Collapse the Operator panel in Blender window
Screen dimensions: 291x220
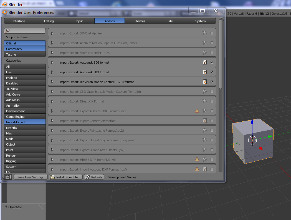pyautogui.click(x=6, y=207)
